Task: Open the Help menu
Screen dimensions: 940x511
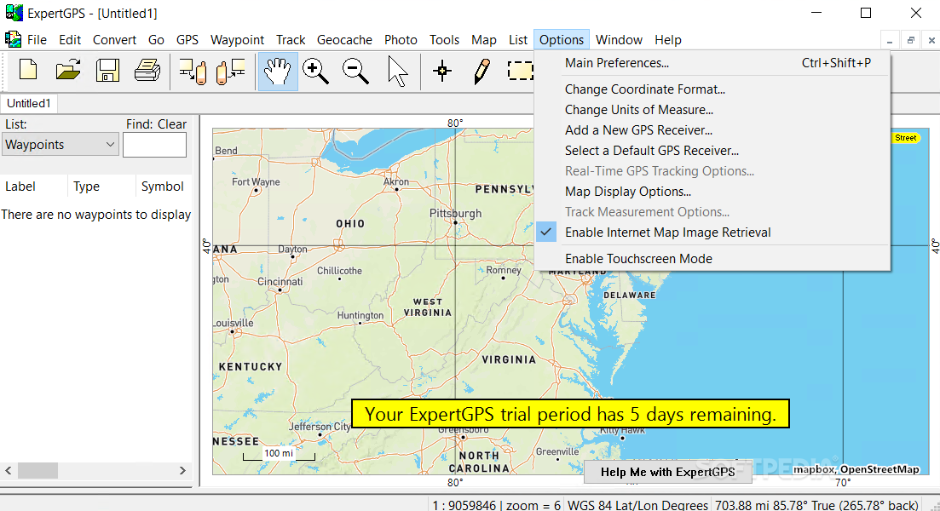Action: click(x=668, y=39)
